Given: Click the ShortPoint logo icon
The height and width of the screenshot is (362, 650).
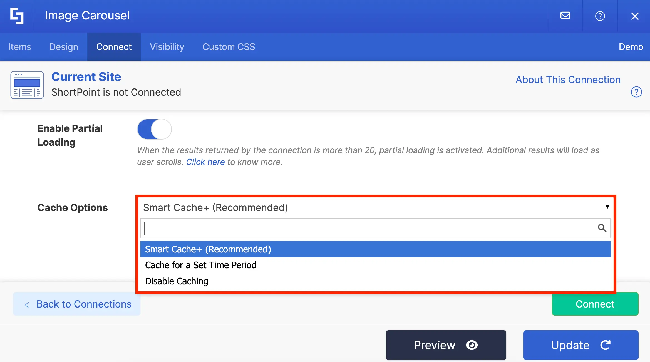Looking at the screenshot, I should pyautogui.click(x=17, y=16).
